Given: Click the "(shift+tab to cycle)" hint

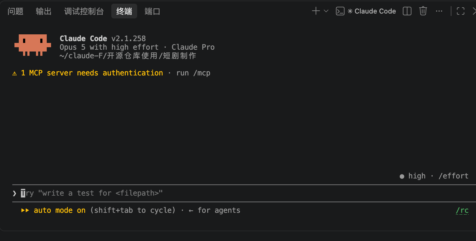Looking at the screenshot, I should pyautogui.click(x=133, y=210).
